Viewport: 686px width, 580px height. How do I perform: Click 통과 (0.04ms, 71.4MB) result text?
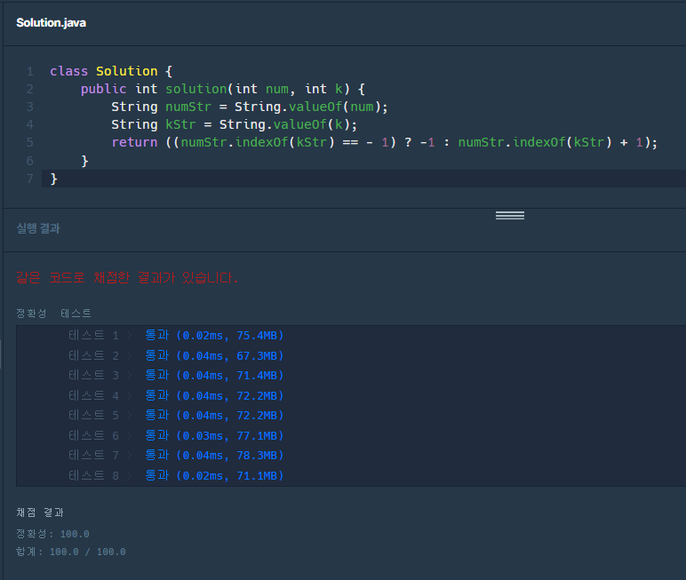pyautogui.click(x=214, y=376)
